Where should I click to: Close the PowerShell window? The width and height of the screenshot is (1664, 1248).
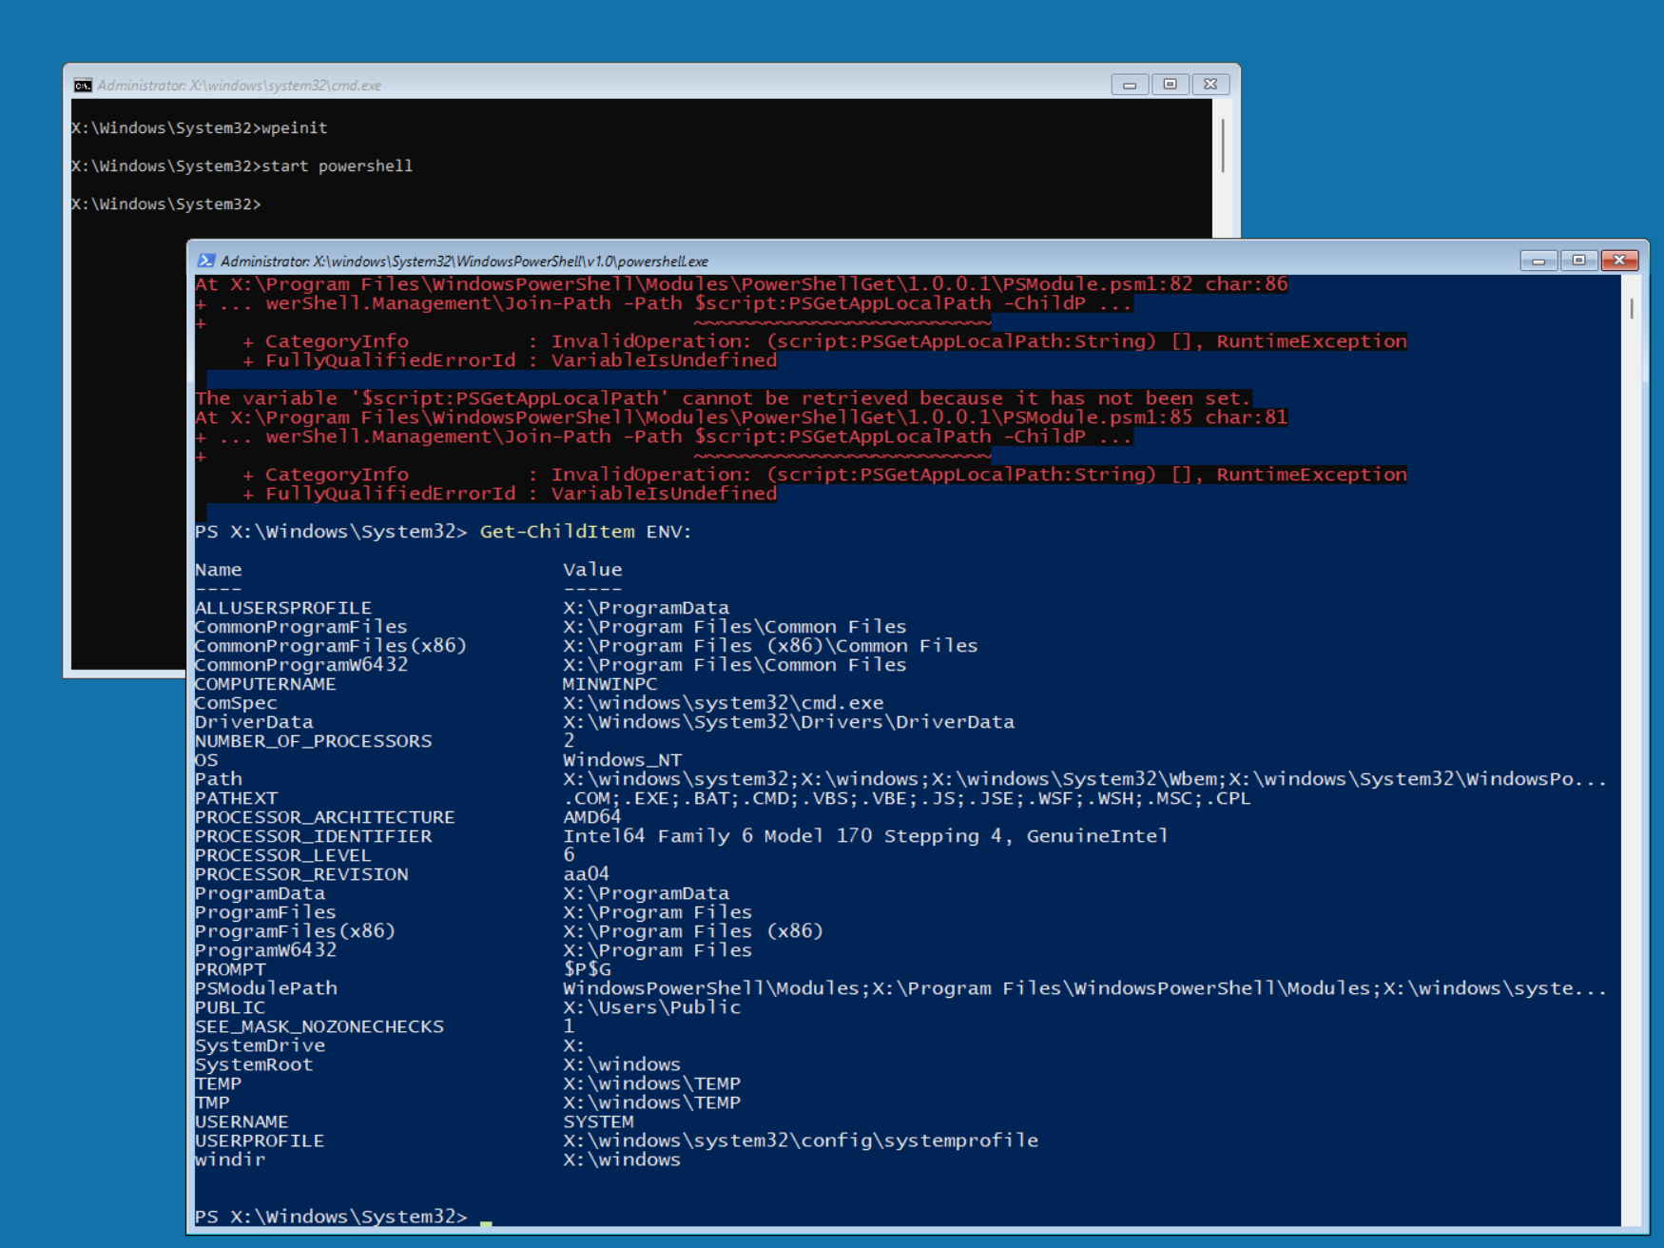(1619, 261)
